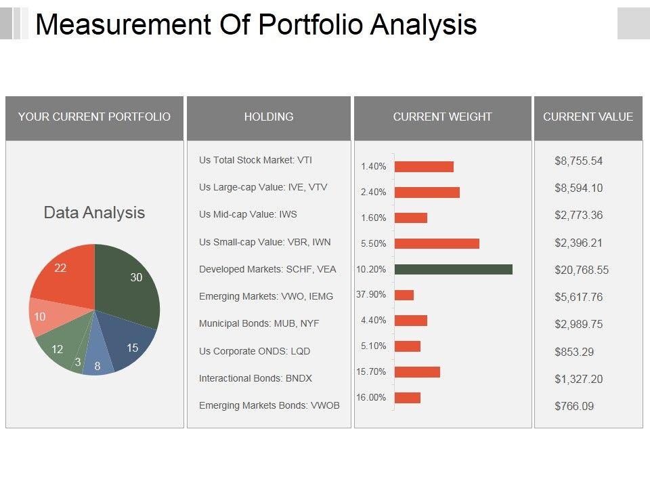The height and width of the screenshot is (488, 650).
Task: Open the Your Current Portfolio header
Action: [94, 117]
